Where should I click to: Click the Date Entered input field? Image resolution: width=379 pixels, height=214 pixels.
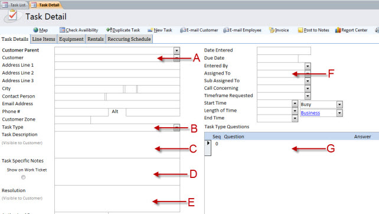pyautogui.click(x=284, y=51)
